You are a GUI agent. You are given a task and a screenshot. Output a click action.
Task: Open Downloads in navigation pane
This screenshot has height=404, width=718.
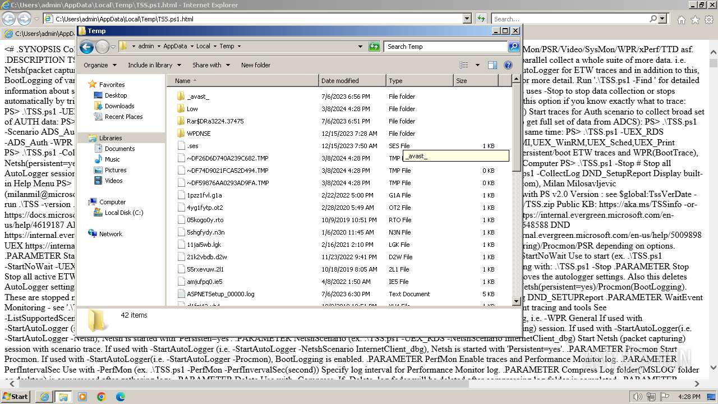coord(119,106)
